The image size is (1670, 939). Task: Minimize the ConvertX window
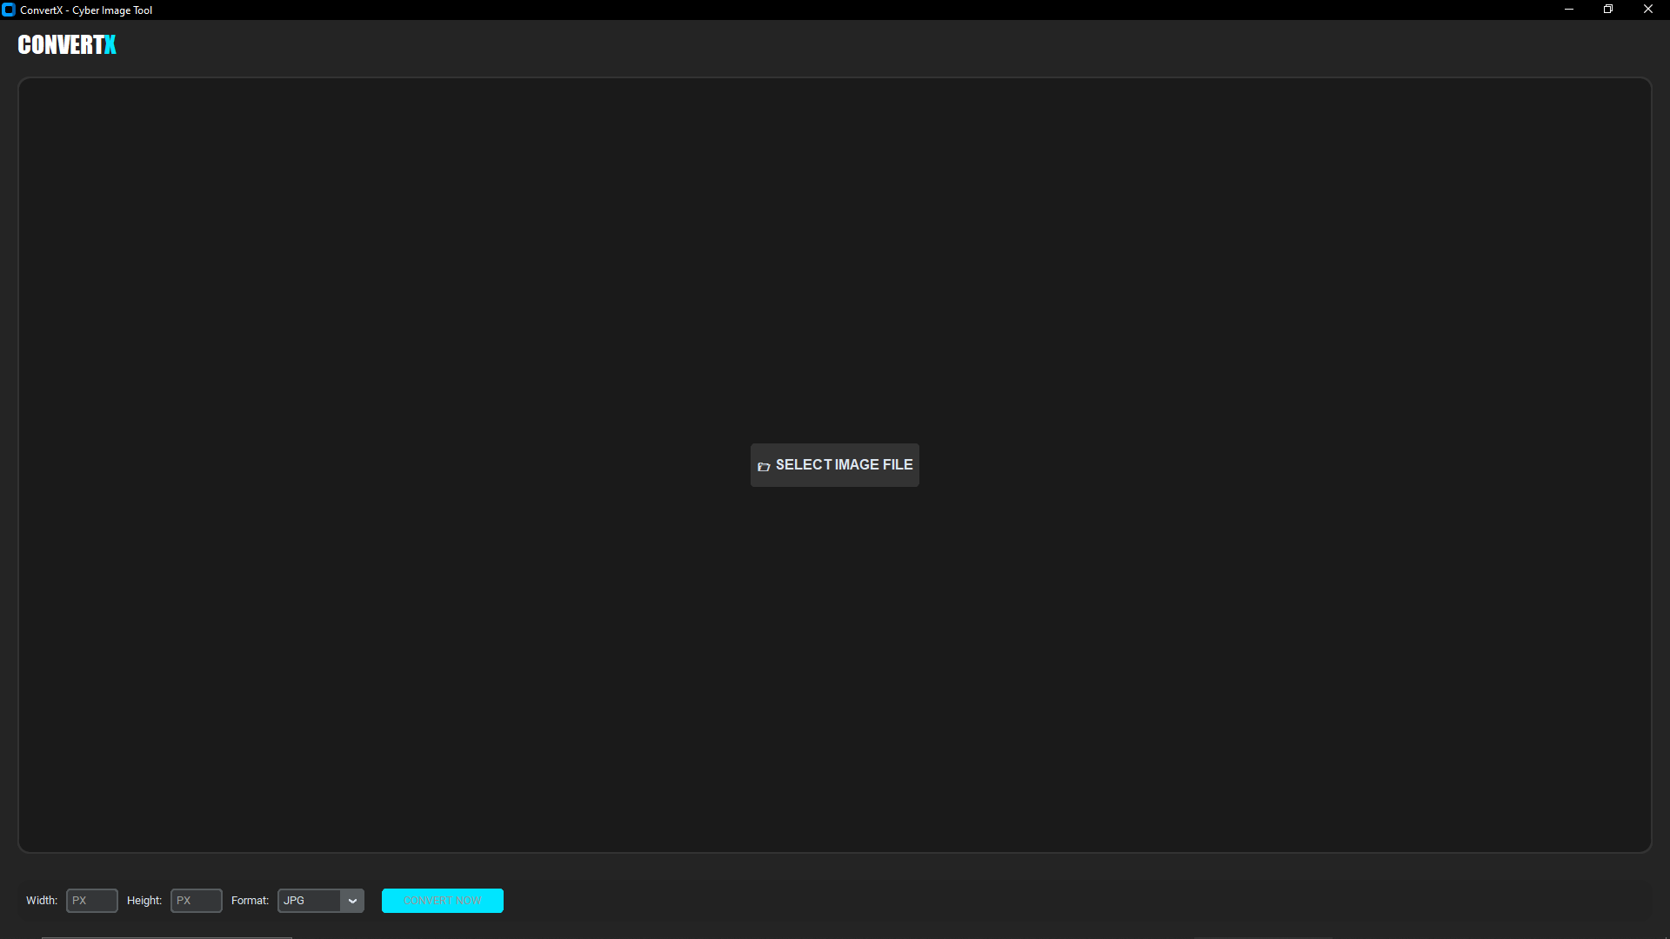(x=1569, y=10)
